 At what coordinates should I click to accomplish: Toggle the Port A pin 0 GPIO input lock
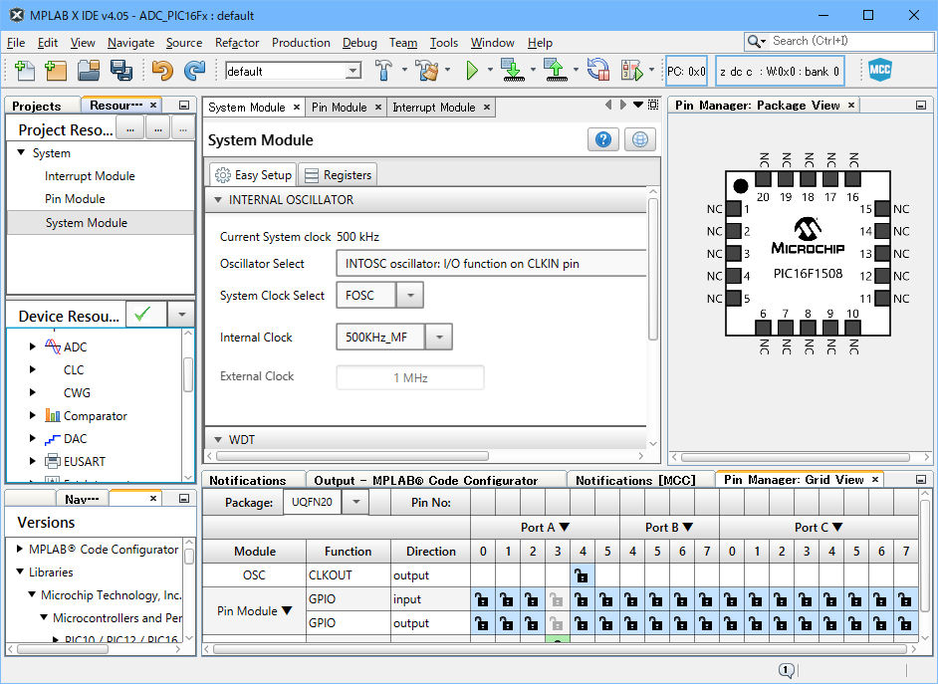[483, 600]
